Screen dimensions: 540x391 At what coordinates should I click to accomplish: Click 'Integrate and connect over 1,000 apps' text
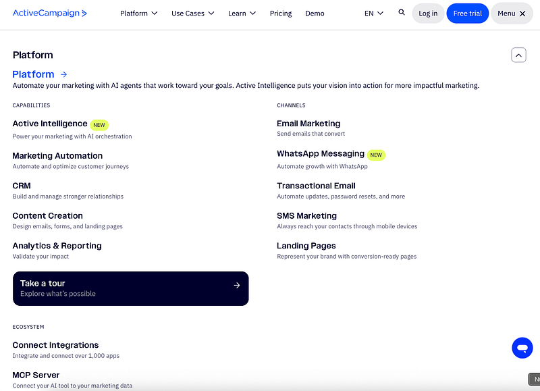65,355
